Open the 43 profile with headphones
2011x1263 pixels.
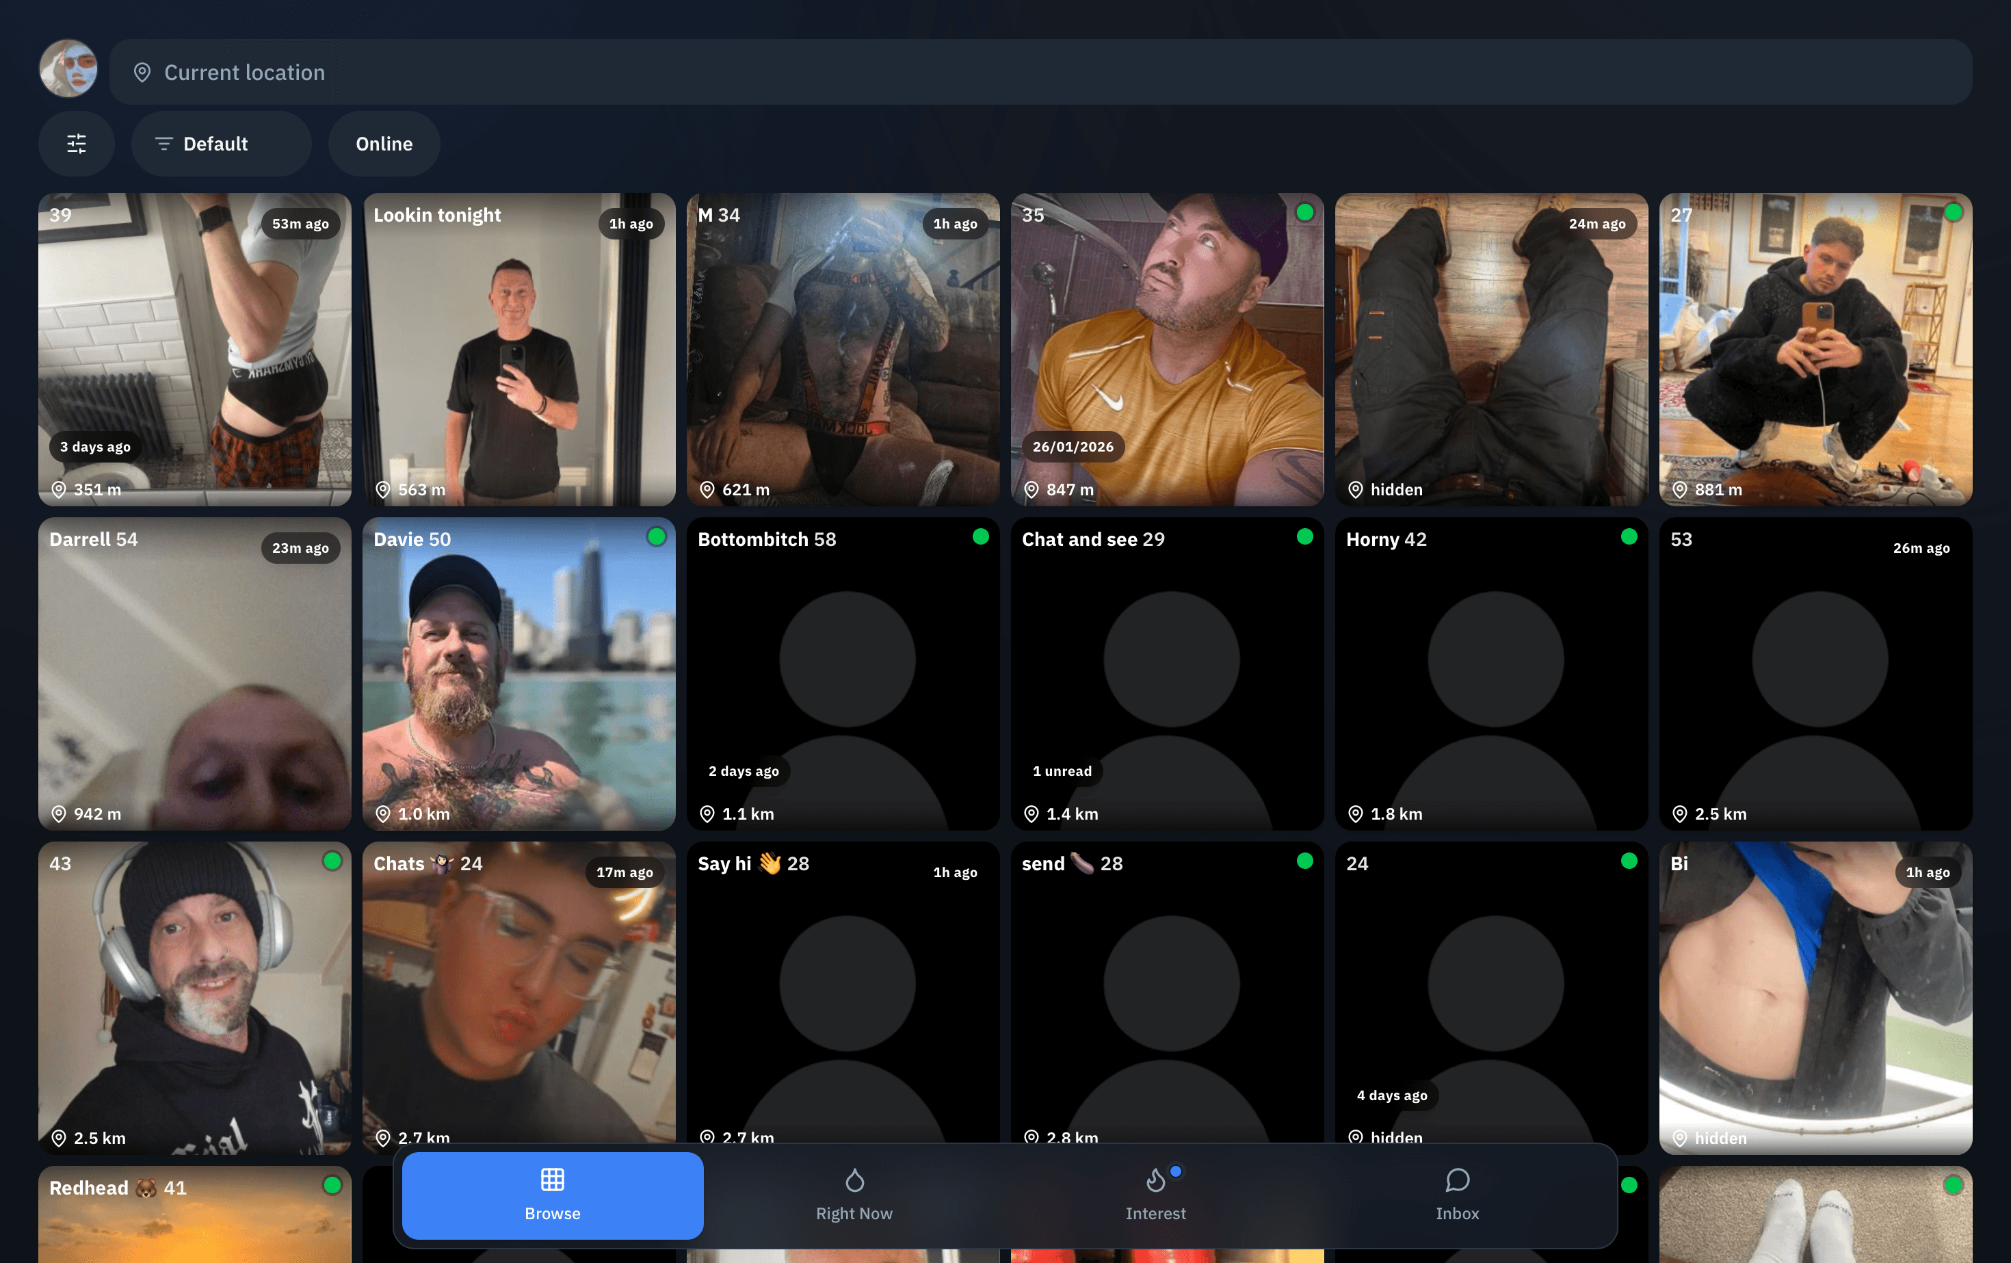click(x=194, y=998)
